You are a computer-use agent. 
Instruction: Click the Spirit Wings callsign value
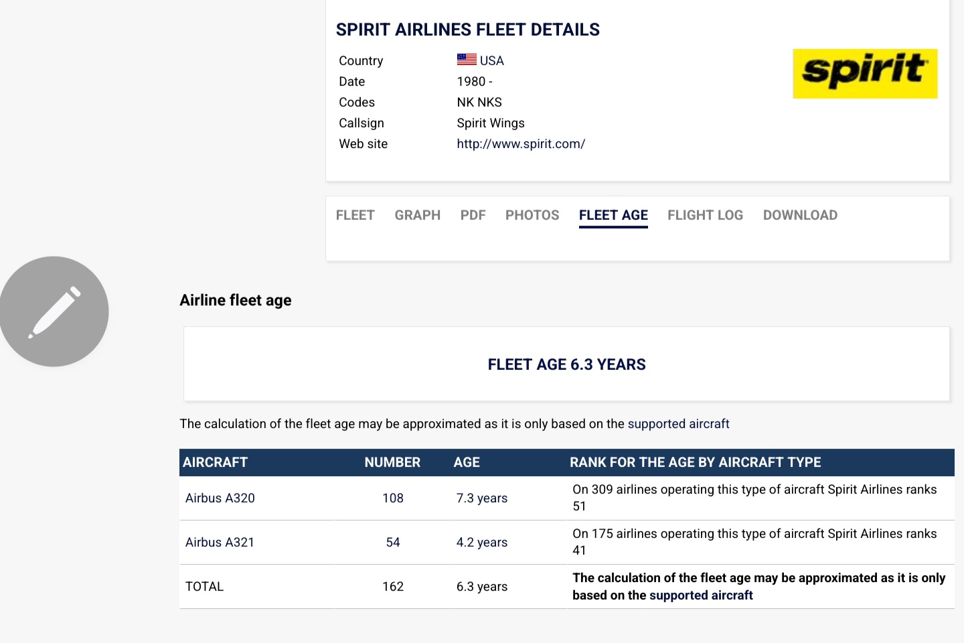491,123
